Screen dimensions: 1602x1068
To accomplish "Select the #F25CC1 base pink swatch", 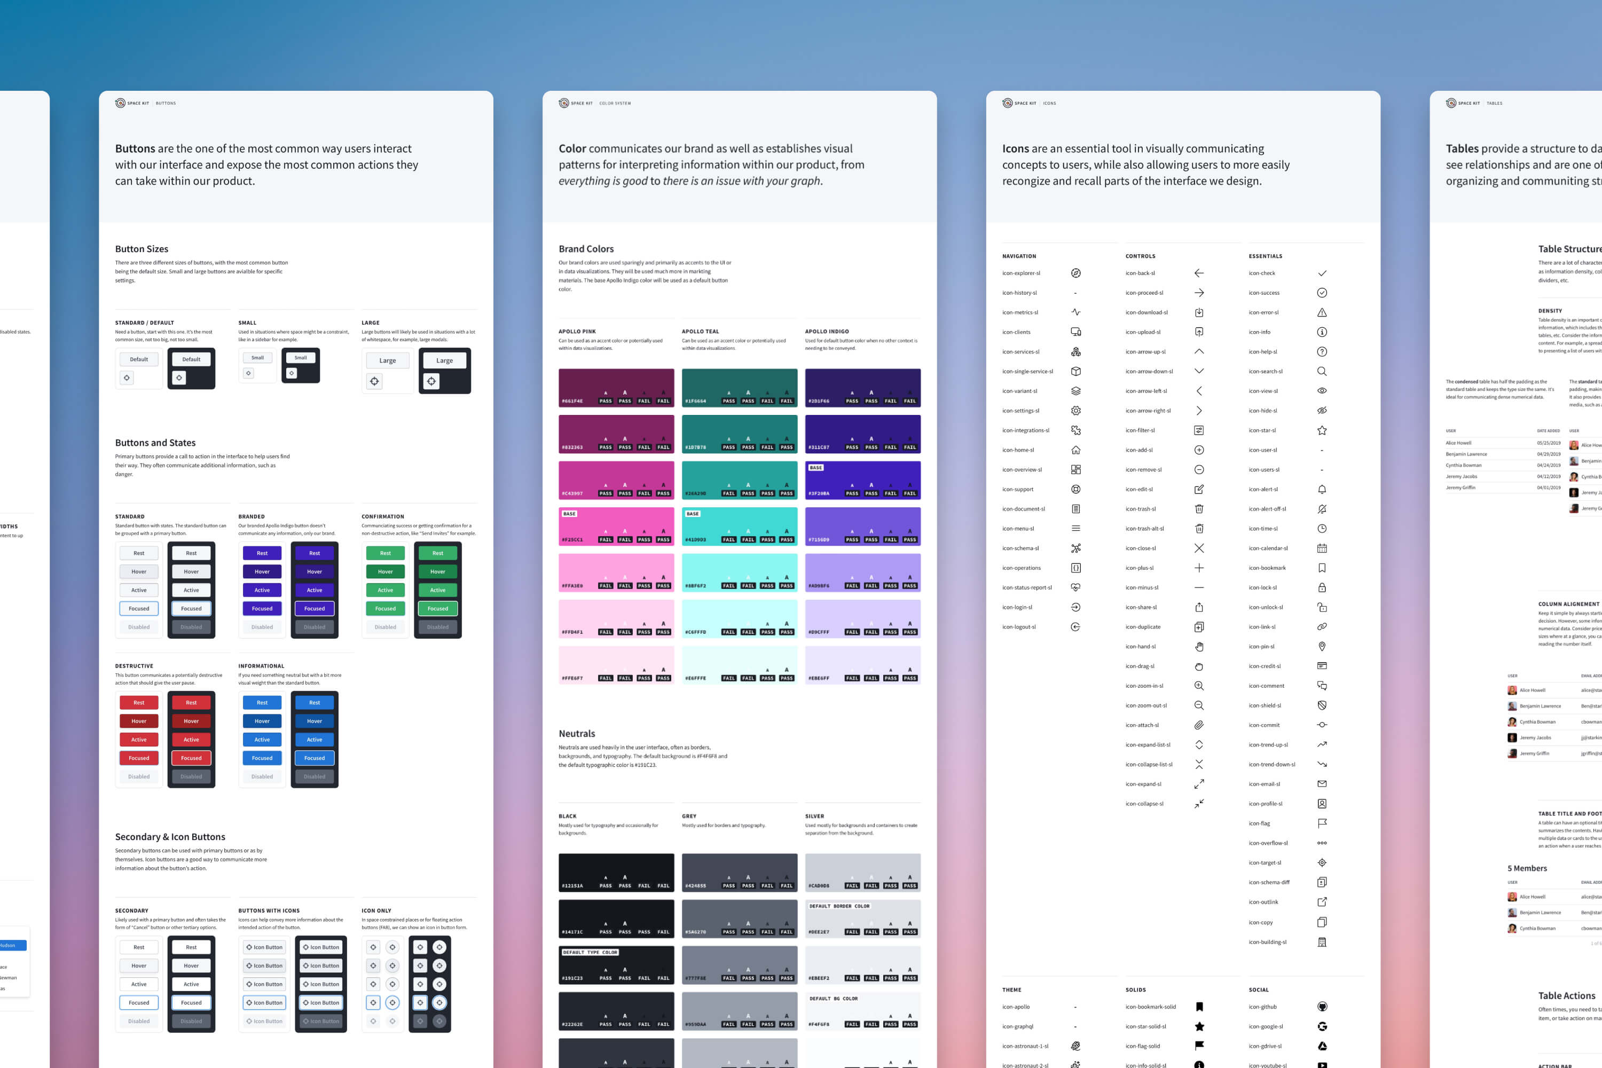I will tap(616, 527).
